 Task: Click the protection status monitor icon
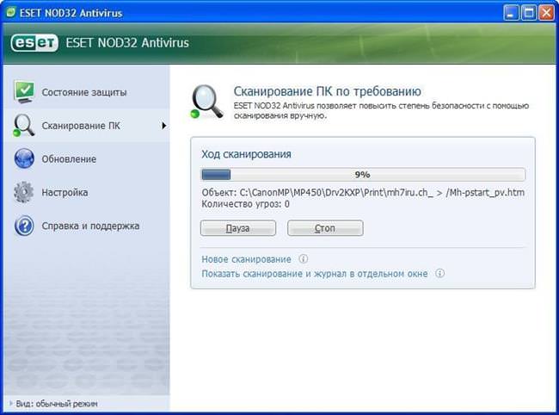click(x=24, y=92)
